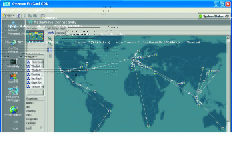Viewport: 232px width, 149px height.
Task: Click the MediaWave Connectivity header icon
Action: [30, 22]
